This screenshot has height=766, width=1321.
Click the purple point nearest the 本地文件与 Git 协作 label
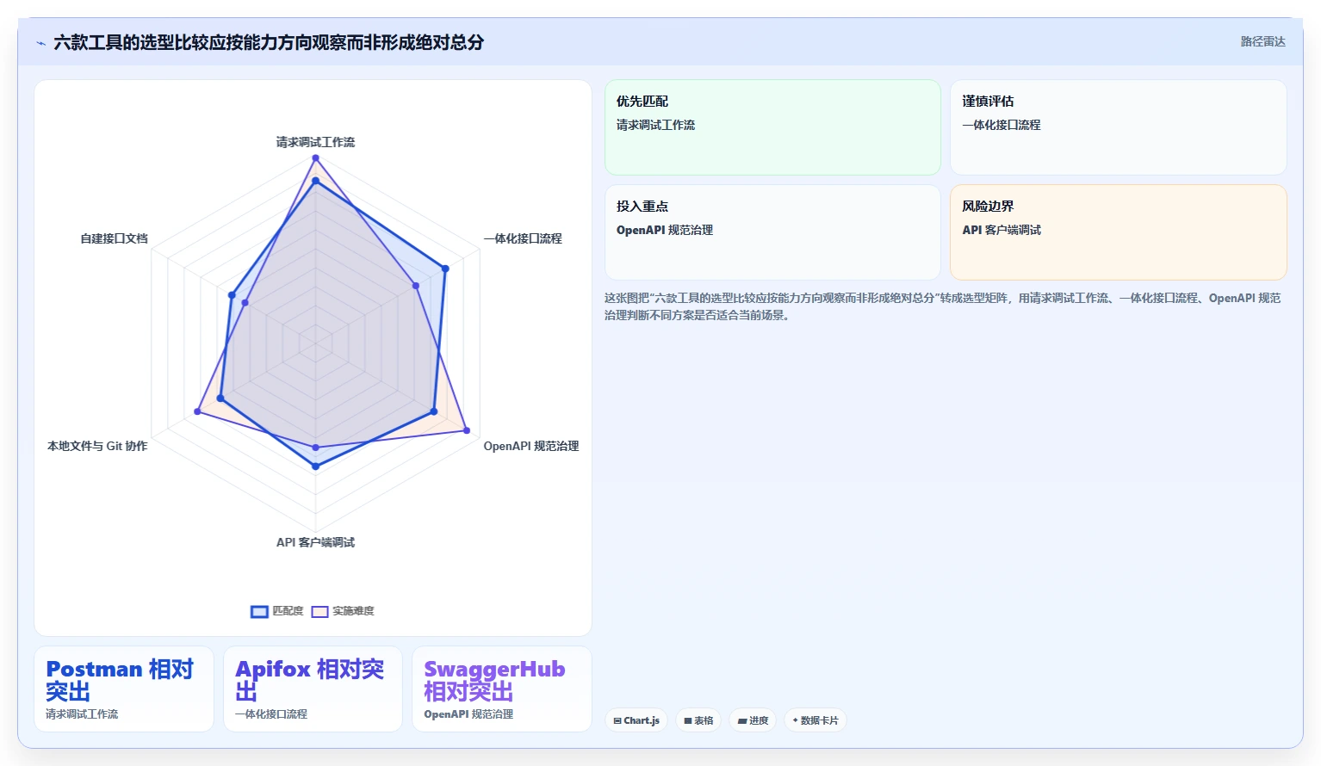[x=197, y=411]
